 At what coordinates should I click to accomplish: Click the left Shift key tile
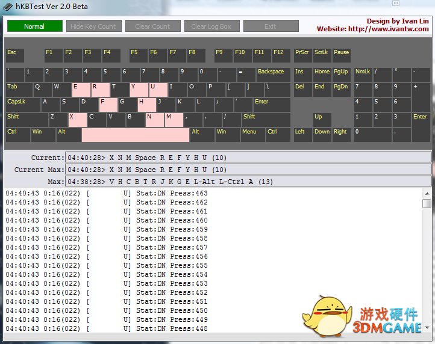click(27, 120)
